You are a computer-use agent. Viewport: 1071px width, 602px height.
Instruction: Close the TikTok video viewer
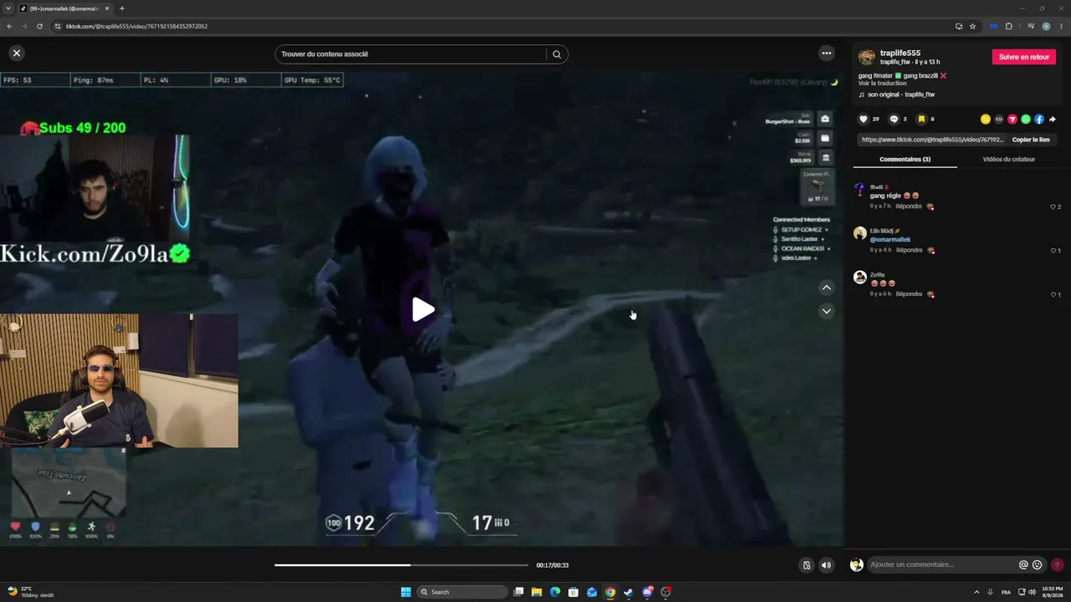(16, 53)
